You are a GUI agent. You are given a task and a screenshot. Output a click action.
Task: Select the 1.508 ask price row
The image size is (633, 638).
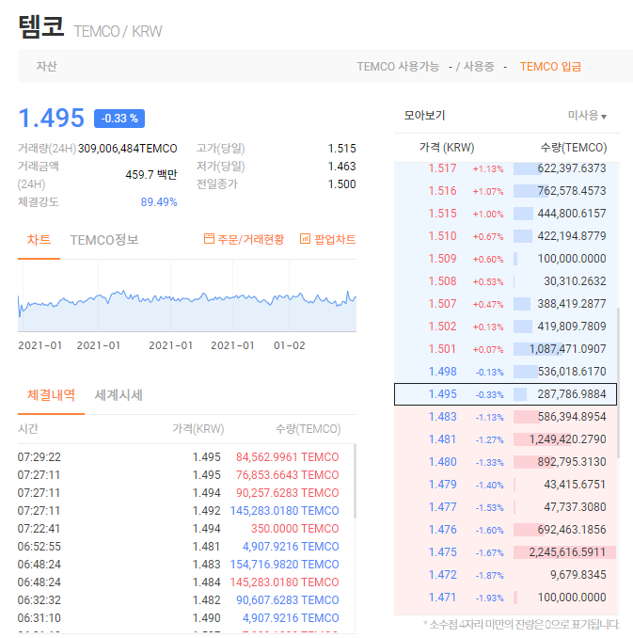click(x=505, y=281)
